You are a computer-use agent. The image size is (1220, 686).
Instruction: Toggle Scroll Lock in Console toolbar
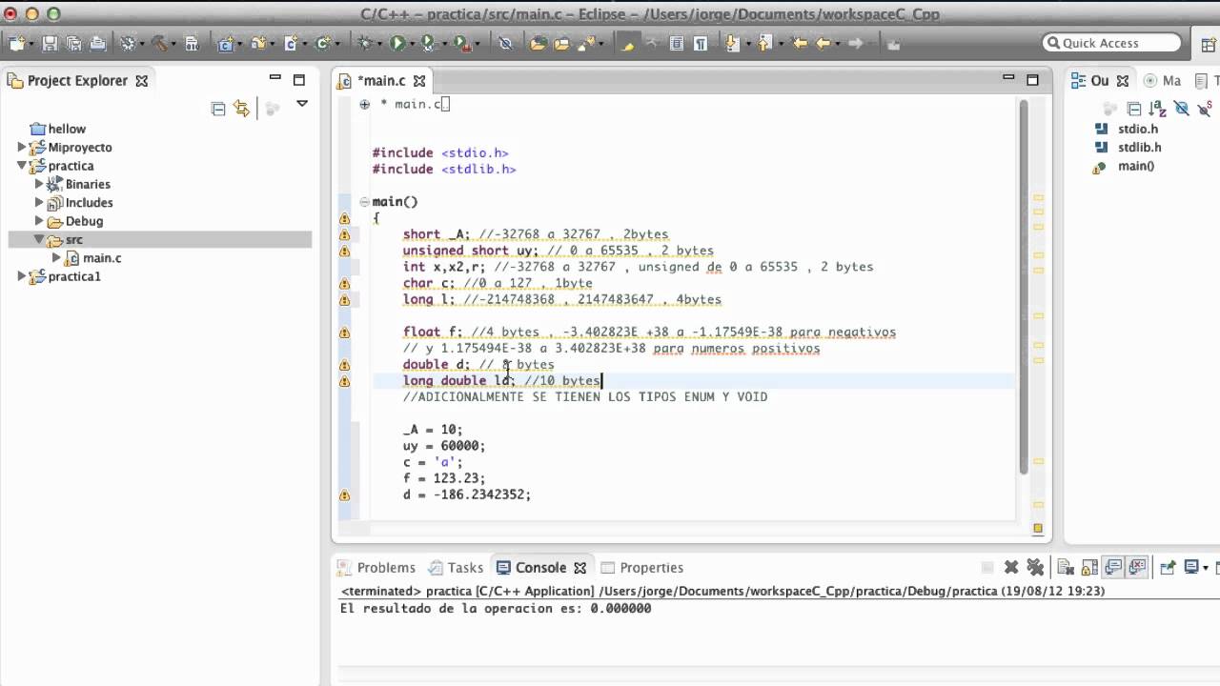click(x=1088, y=568)
